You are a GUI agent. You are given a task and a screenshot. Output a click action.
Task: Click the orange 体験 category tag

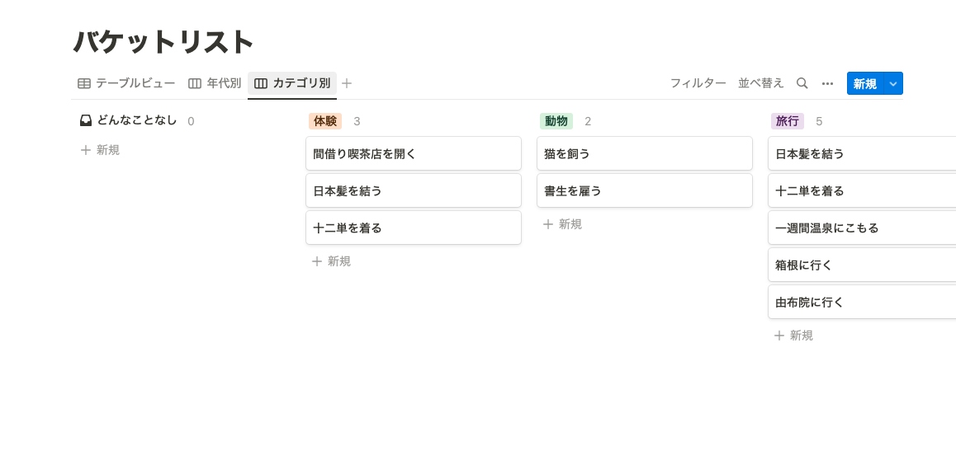pos(325,121)
